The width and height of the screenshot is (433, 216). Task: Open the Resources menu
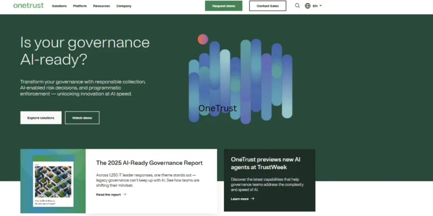(101, 6)
